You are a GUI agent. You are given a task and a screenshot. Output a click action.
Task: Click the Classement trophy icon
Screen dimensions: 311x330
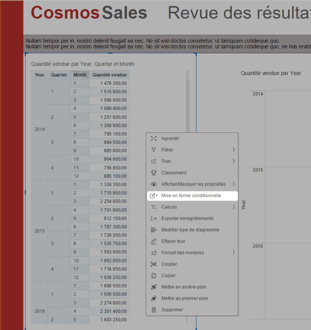coord(154,172)
